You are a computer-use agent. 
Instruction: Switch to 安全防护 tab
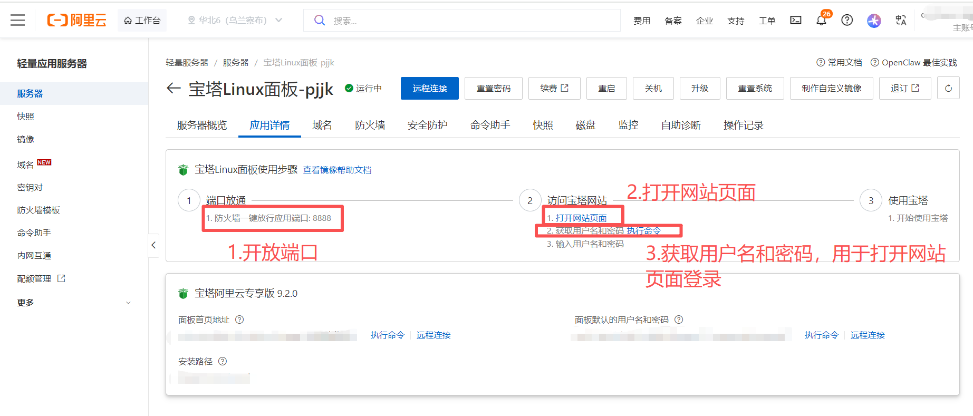pos(428,125)
